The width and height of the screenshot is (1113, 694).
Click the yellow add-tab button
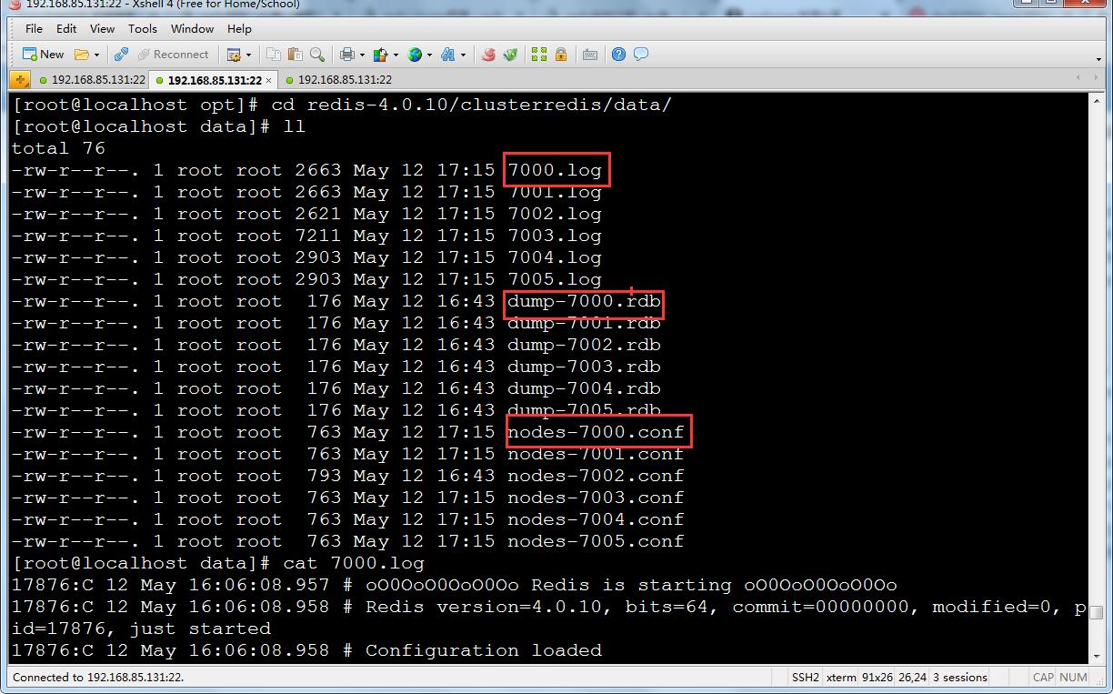(x=19, y=80)
